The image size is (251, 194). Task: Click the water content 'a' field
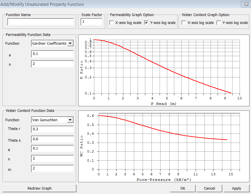(x=52, y=149)
